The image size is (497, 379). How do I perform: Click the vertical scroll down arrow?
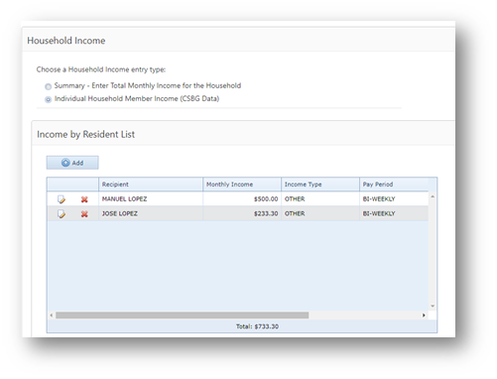[x=433, y=307]
